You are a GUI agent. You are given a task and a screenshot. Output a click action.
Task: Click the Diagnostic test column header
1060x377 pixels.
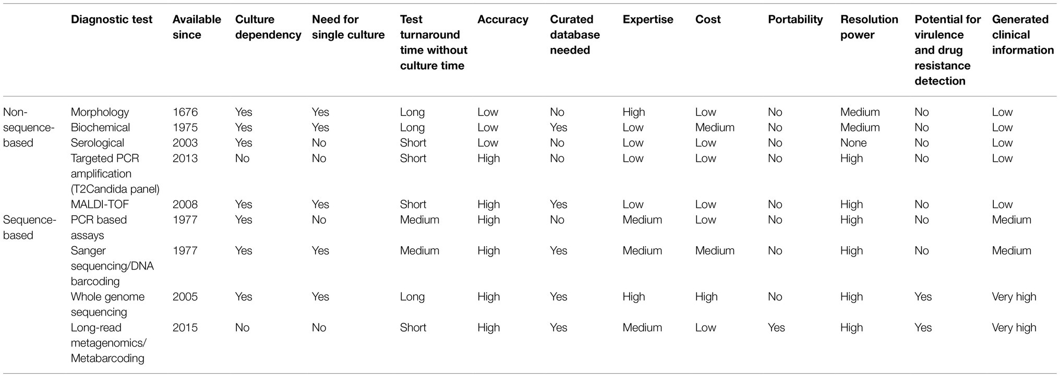click(112, 20)
